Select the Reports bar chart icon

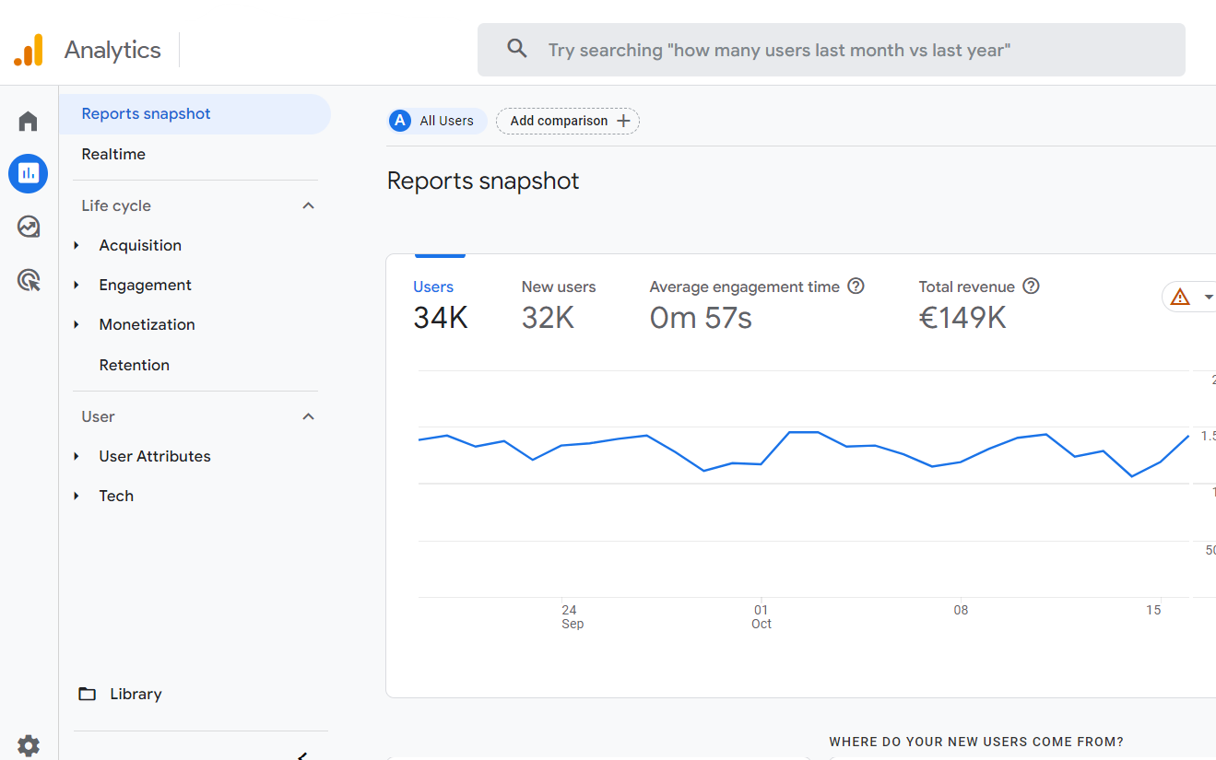point(29,173)
